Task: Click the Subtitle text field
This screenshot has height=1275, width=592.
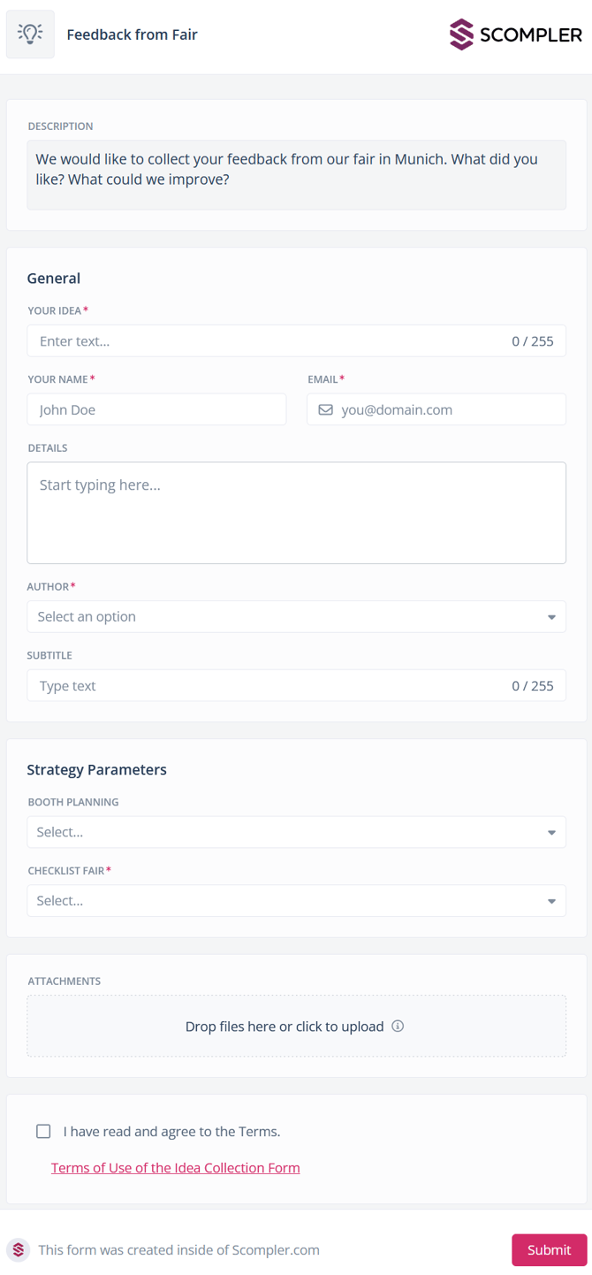Action: pos(265,686)
